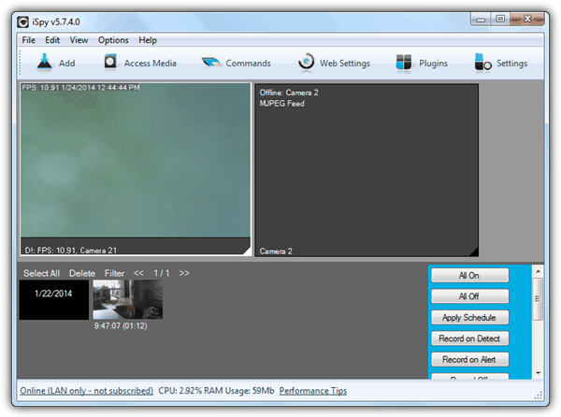Select the 1/22/2014 date tile
The height and width of the screenshot is (417, 561).
click(54, 300)
